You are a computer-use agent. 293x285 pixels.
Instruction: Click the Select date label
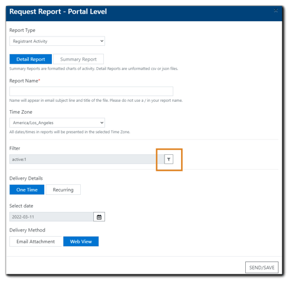click(21, 206)
